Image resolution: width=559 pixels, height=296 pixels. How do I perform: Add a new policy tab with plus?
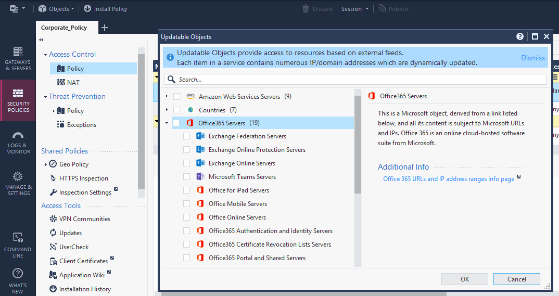pos(105,28)
